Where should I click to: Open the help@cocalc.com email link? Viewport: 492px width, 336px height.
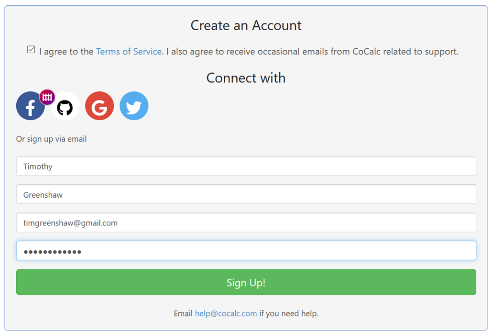[226, 314]
